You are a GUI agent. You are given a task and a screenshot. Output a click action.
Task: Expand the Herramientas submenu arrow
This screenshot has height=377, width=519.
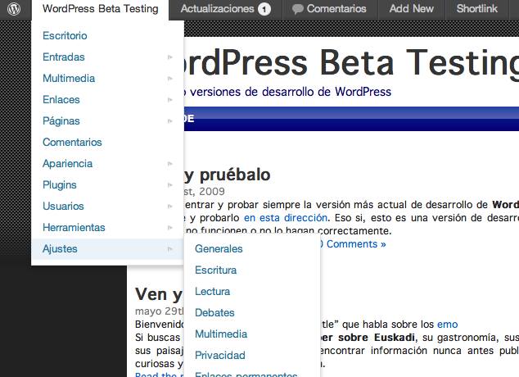(x=170, y=228)
